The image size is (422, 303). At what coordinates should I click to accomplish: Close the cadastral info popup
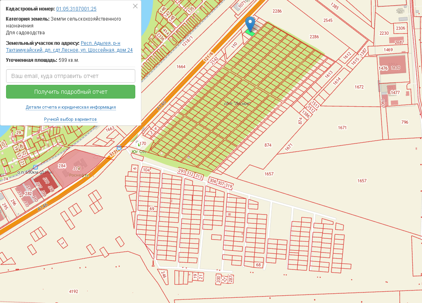(x=135, y=6)
